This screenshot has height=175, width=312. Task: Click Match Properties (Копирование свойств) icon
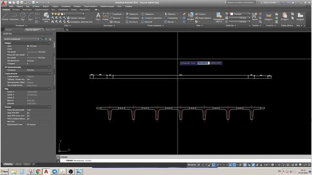tap(219, 17)
